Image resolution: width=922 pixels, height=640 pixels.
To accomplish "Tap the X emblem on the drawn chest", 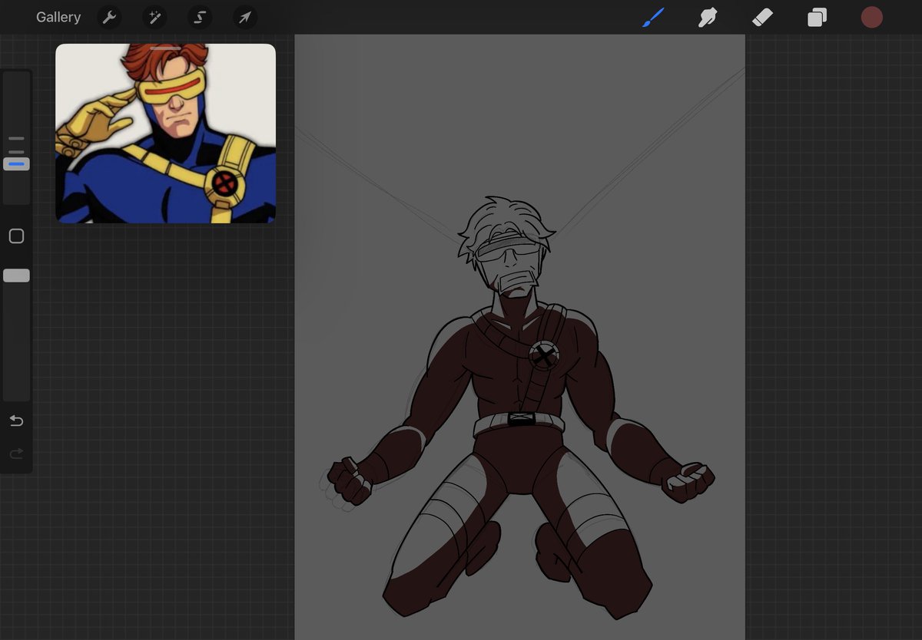I will click(x=544, y=355).
